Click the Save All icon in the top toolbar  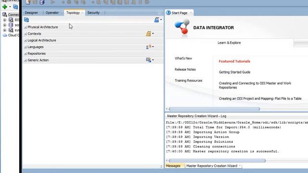click(x=42, y=2)
